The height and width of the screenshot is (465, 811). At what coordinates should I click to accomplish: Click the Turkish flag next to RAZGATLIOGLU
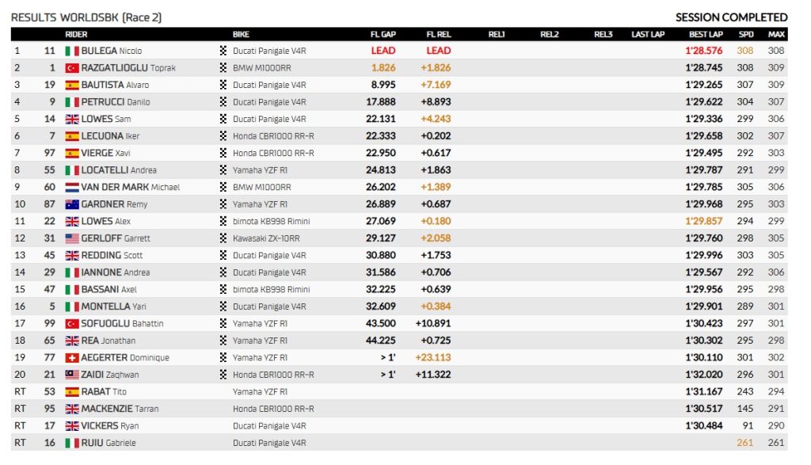(x=72, y=68)
